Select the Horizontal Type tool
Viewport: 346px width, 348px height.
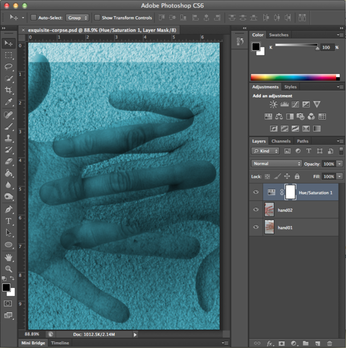[x=9, y=221]
